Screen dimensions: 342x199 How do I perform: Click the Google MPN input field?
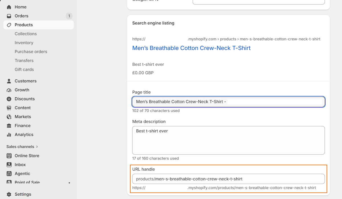click(259, 2)
